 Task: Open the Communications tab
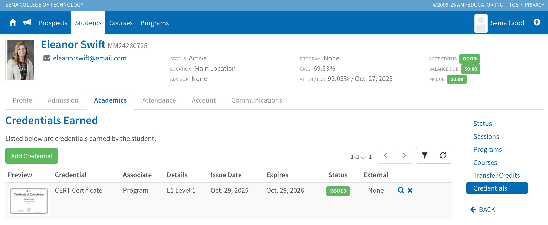pos(257,100)
